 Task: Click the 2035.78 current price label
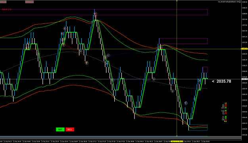click(224, 81)
